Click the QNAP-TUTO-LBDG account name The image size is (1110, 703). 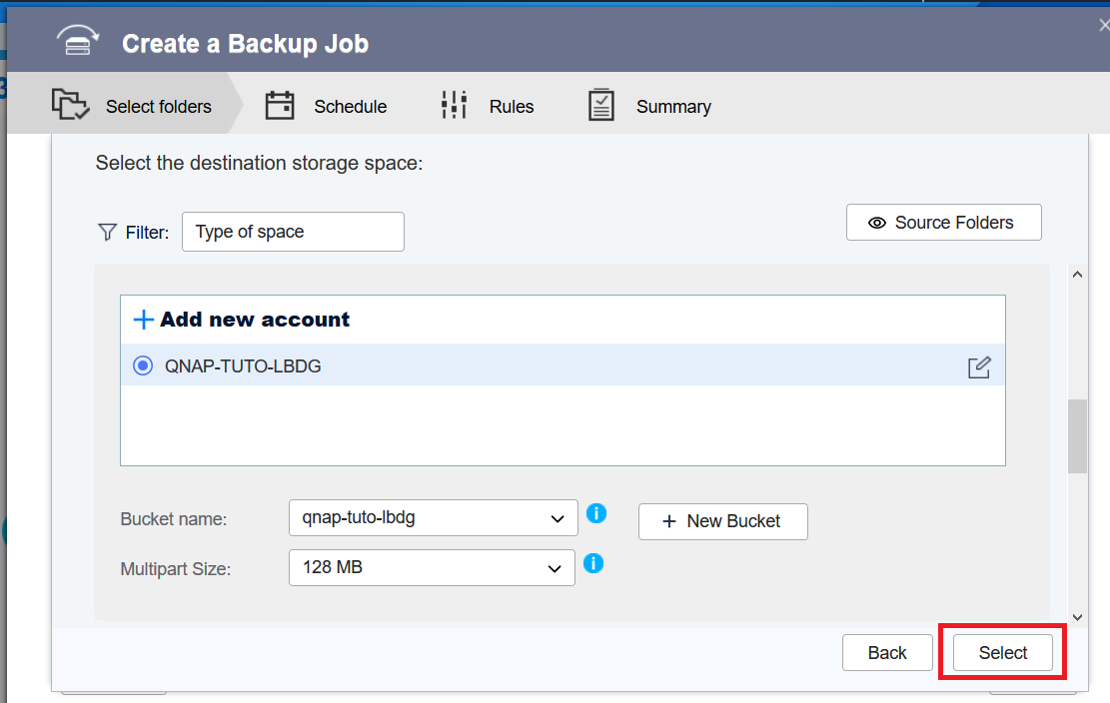[243, 366]
